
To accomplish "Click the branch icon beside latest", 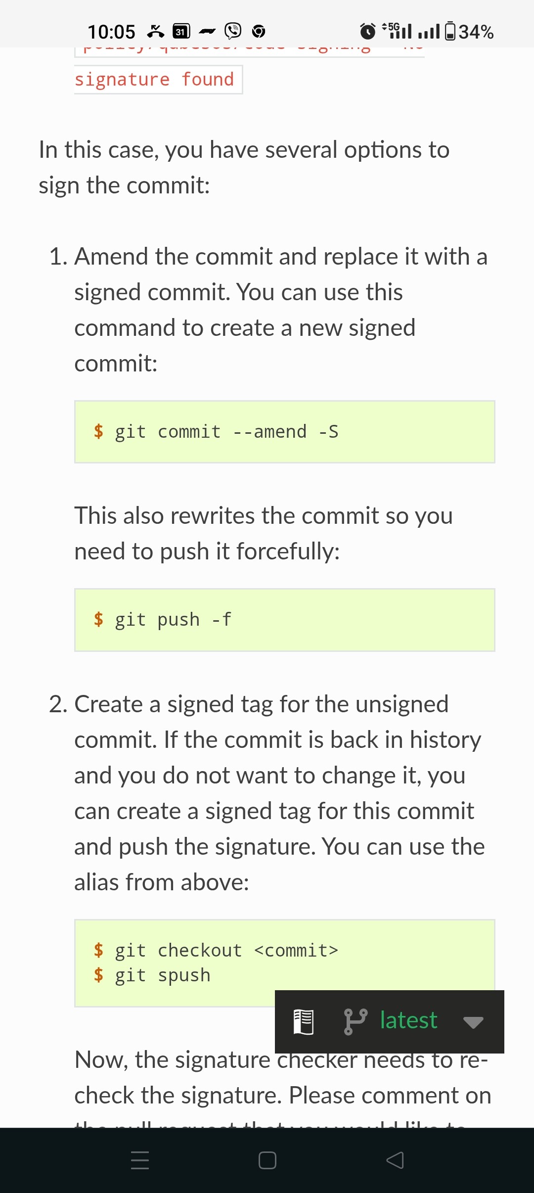I will (356, 1021).
